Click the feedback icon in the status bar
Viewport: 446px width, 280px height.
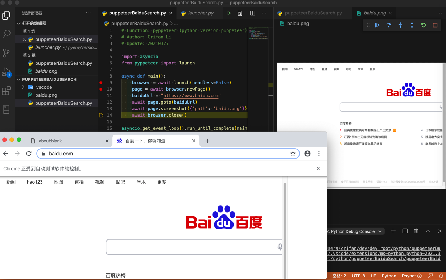click(430, 276)
